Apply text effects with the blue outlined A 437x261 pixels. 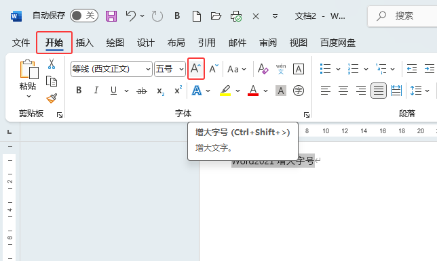[x=197, y=91]
